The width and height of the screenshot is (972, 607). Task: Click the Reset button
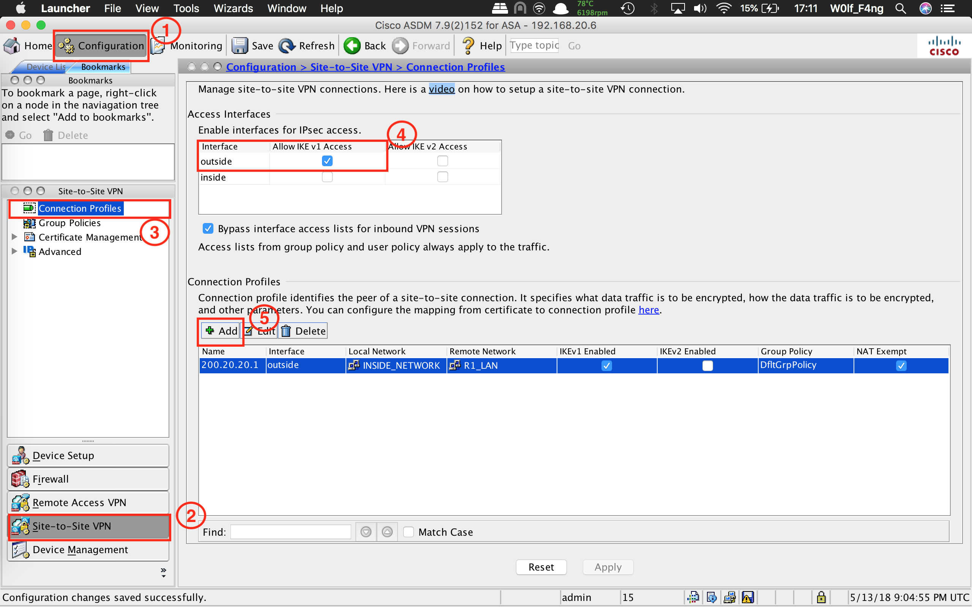pos(541,567)
